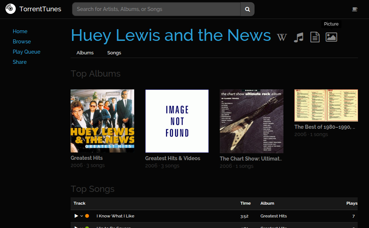Click the TorrentTunes vinyl logo icon
Screen dimensions: 369x228
coord(11,9)
